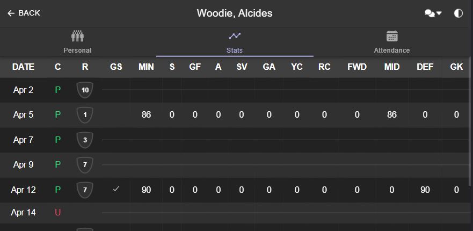
Task: Toggle the Apr 12 game started checkmark
Action: pyautogui.click(x=116, y=189)
